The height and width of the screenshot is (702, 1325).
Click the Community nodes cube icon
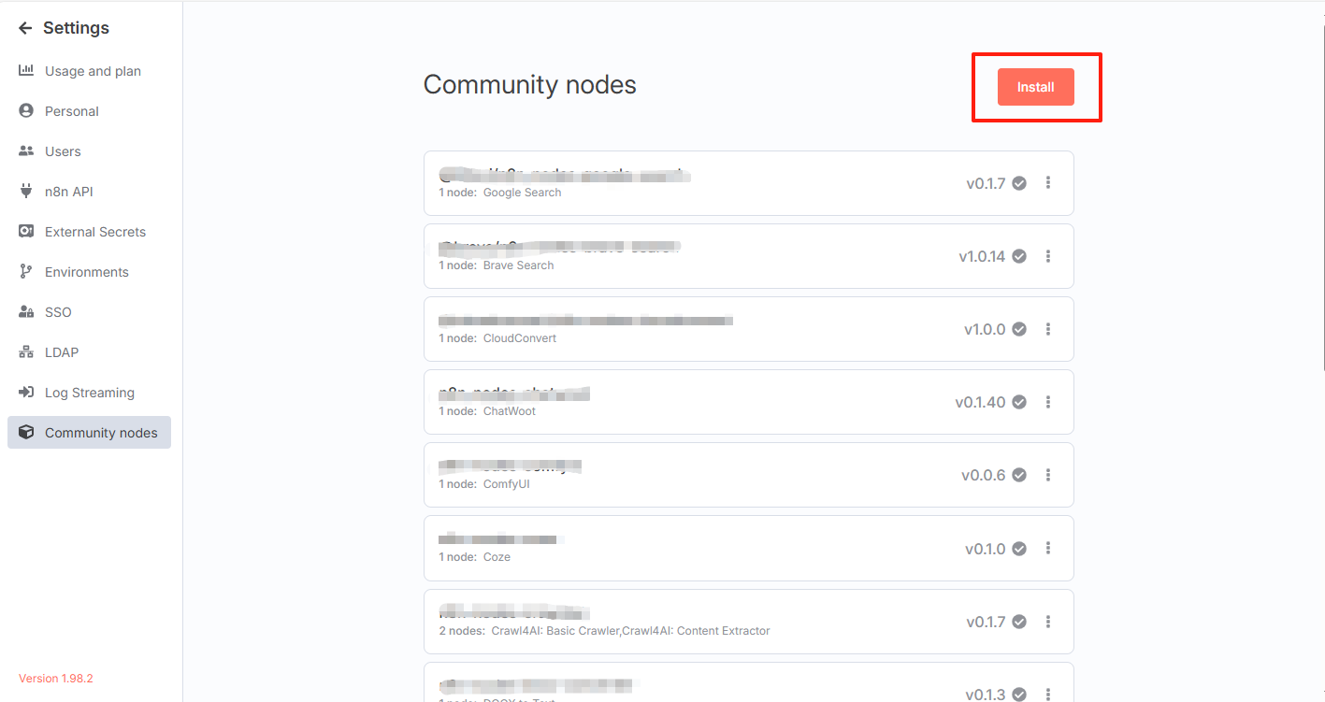pos(26,433)
